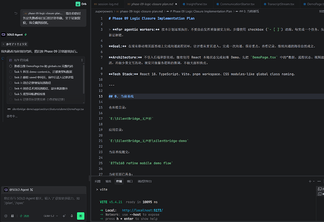Image resolution: width=324 pixels, height=222 pixels.
Task: Select the Task 2 saved circle
Action: (x=10, y=77)
